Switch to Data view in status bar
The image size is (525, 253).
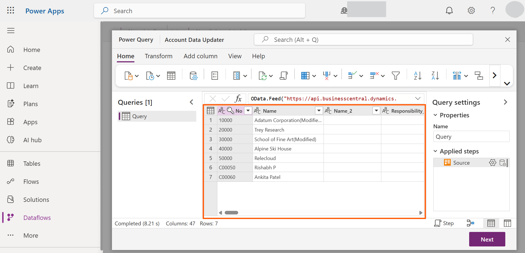point(491,223)
